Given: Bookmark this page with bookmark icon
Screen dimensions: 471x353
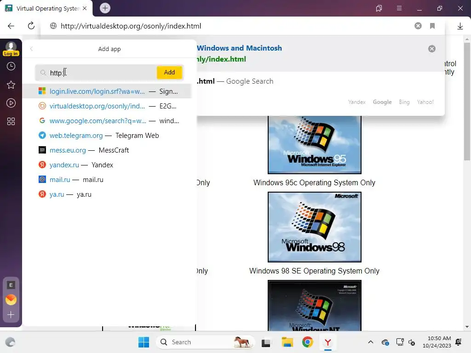Looking at the screenshot, I should pyautogui.click(x=432, y=26).
